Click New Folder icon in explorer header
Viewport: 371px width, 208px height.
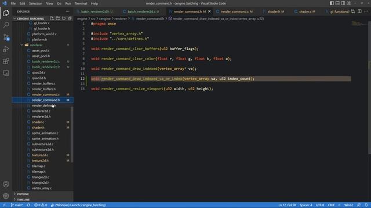pyautogui.click(x=58, y=18)
